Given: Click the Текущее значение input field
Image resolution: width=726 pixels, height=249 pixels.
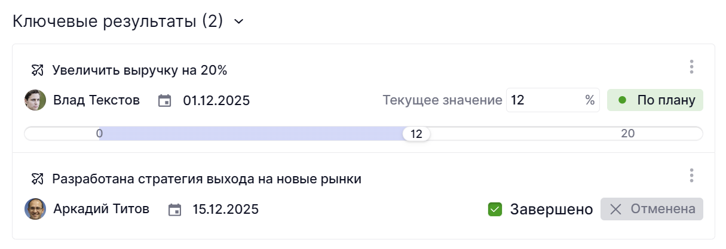Looking at the screenshot, I should [x=544, y=100].
